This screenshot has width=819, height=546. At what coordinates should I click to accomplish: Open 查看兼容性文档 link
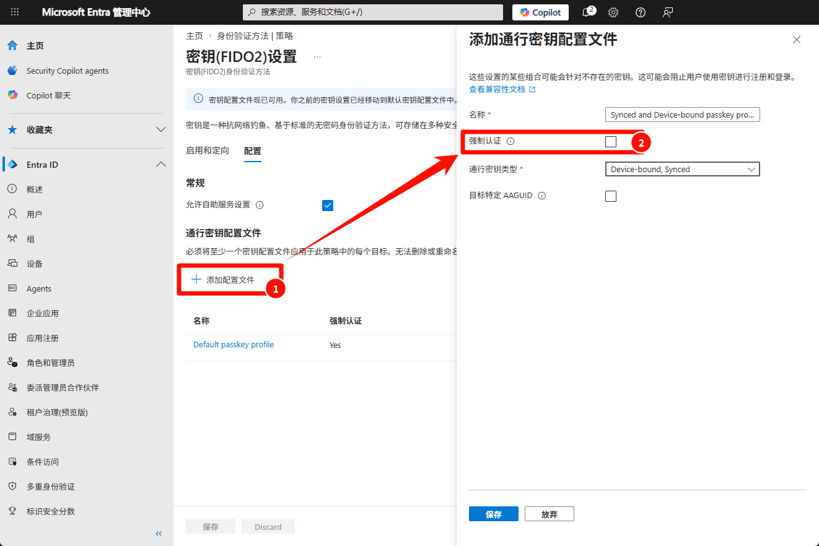point(502,89)
